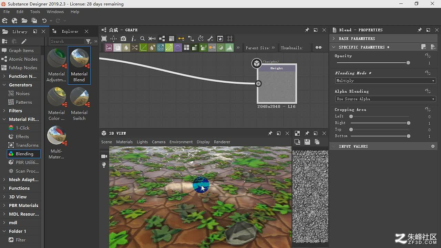Add a Bitmap node from the graph toolbar
Viewport: 441px width, 248px height.
109,48
